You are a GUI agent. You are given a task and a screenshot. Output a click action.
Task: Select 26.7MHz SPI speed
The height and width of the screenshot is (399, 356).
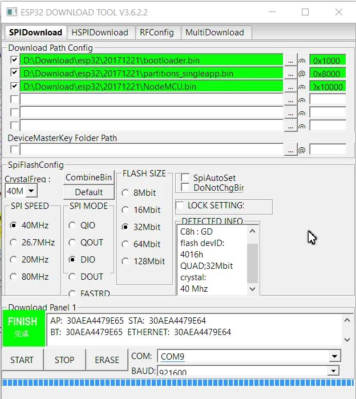(x=14, y=242)
